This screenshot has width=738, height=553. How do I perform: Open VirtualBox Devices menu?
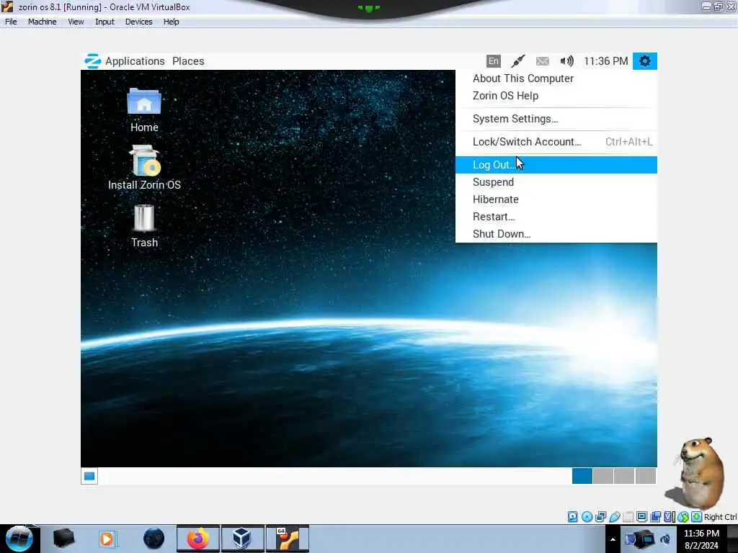click(x=138, y=22)
